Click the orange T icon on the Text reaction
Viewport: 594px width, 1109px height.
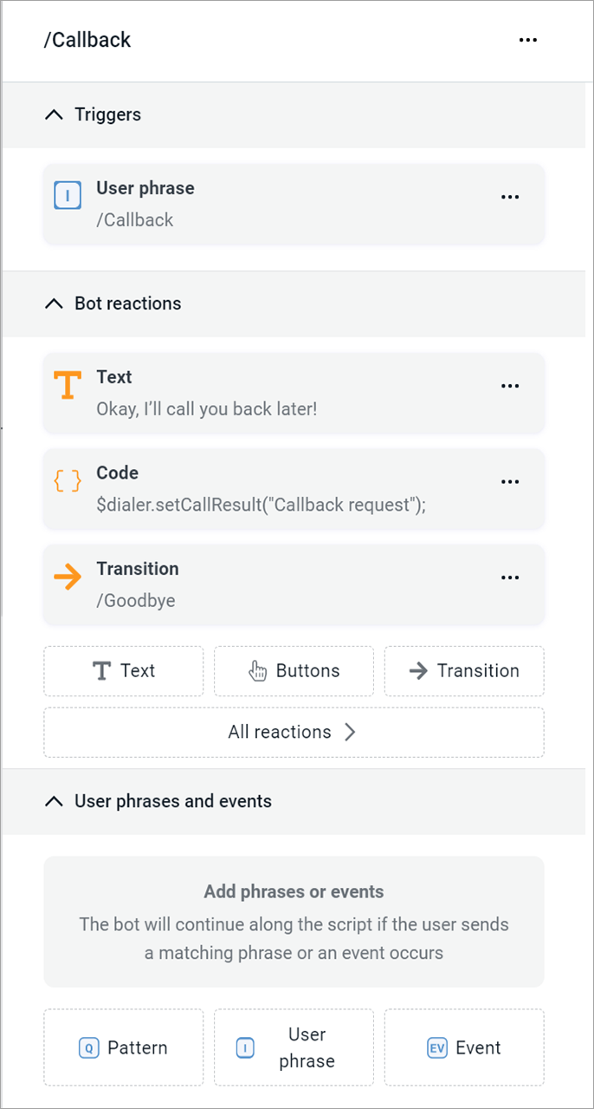68,386
